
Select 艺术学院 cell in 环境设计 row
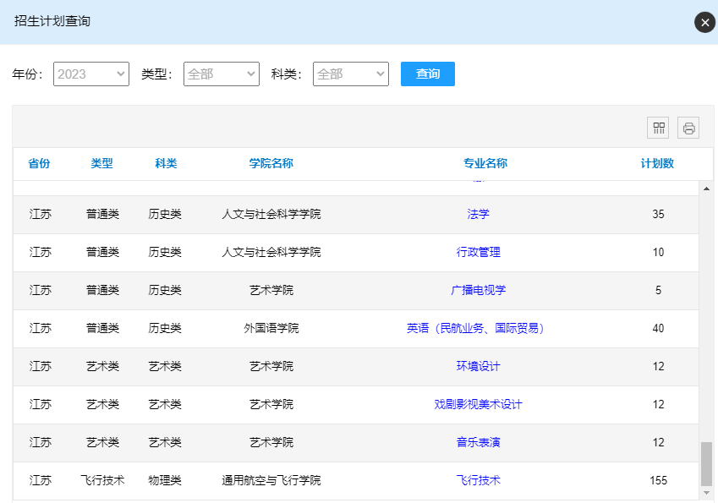pyautogui.click(x=271, y=366)
